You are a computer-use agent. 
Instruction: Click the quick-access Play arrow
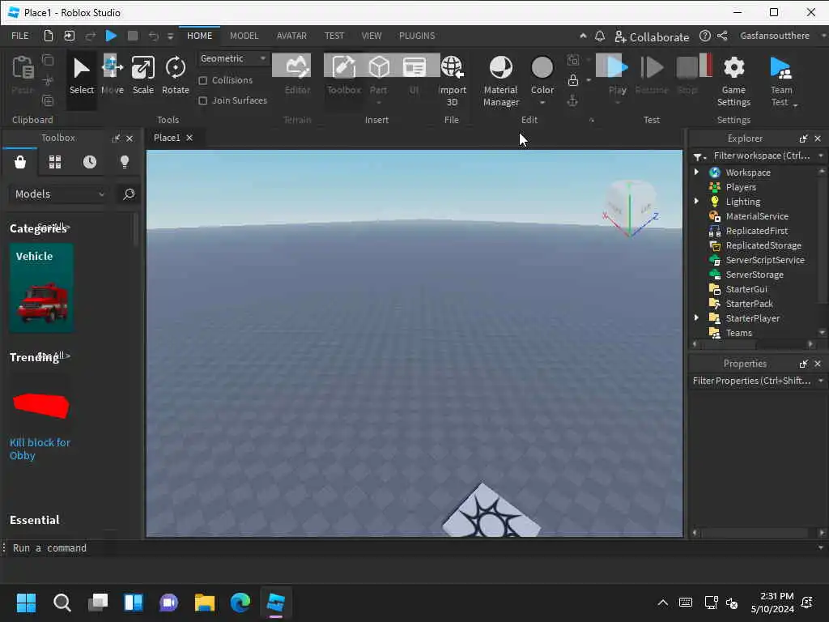point(111,36)
